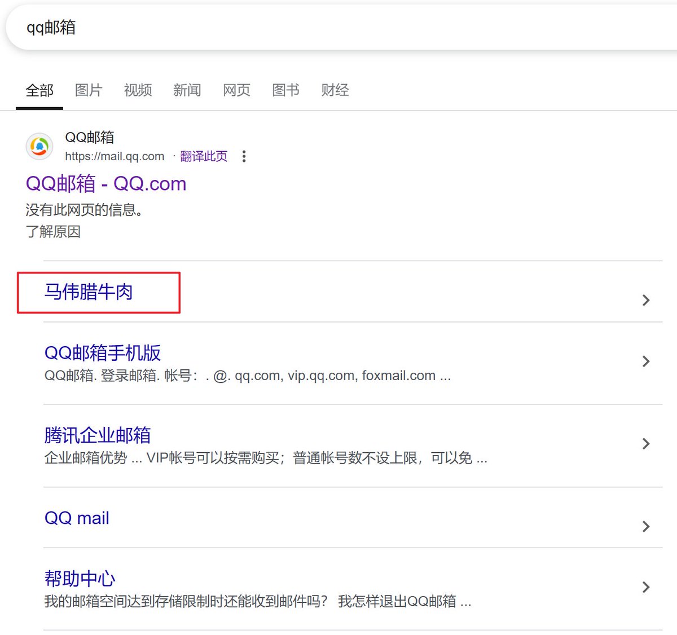
Task: Open the QQ邮箱手机版 sitelink
Action: click(x=103, y=352)
